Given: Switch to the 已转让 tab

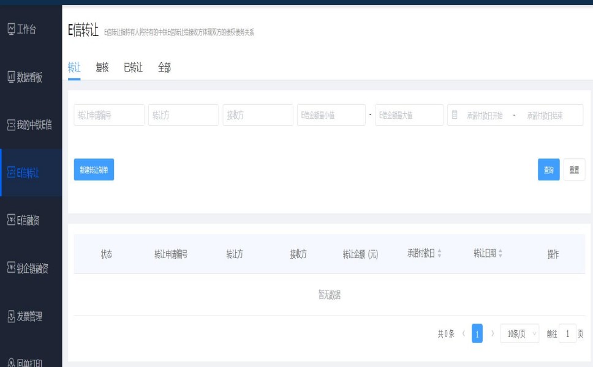Looking at the screenshot, I should [133, 68].
